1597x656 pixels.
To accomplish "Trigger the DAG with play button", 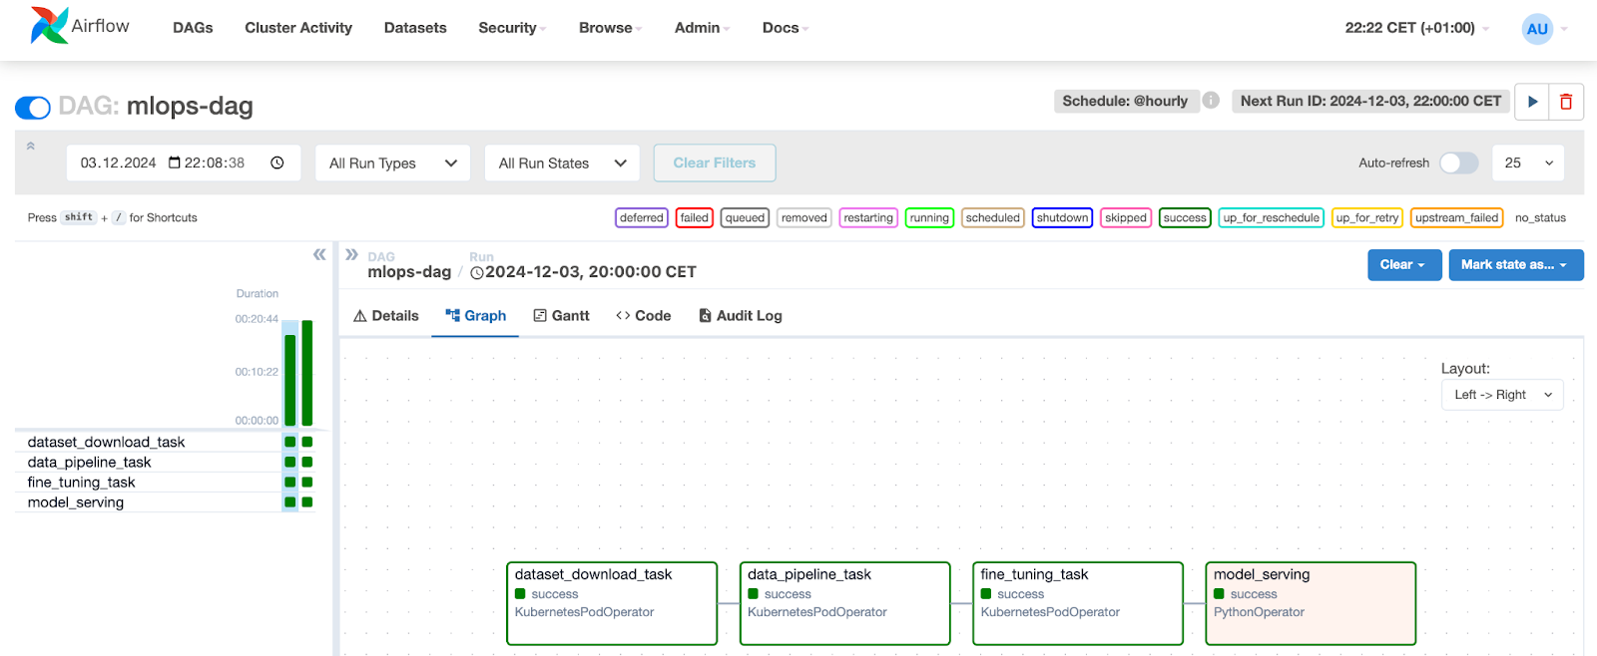I will click(1532, 102).
